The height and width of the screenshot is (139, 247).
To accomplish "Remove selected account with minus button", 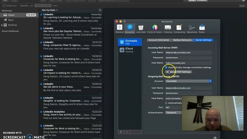I will [127, 132].
